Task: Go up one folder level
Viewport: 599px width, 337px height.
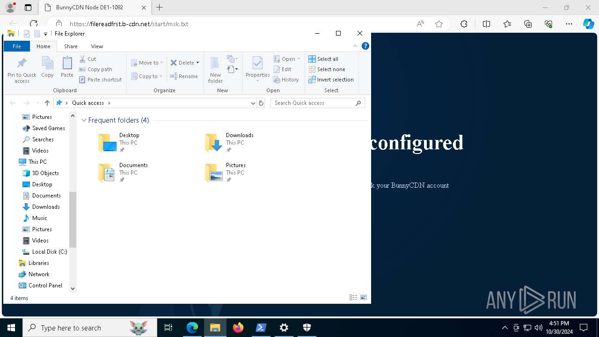Action: (x=47, y=103)
